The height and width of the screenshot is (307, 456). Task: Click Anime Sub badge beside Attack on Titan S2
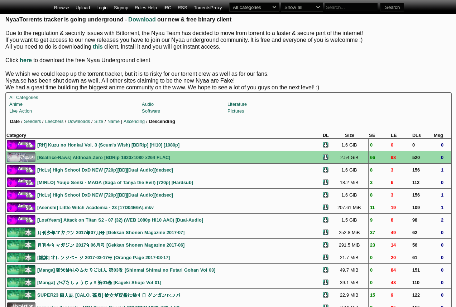pyautogui.click(x=21, y=220)
